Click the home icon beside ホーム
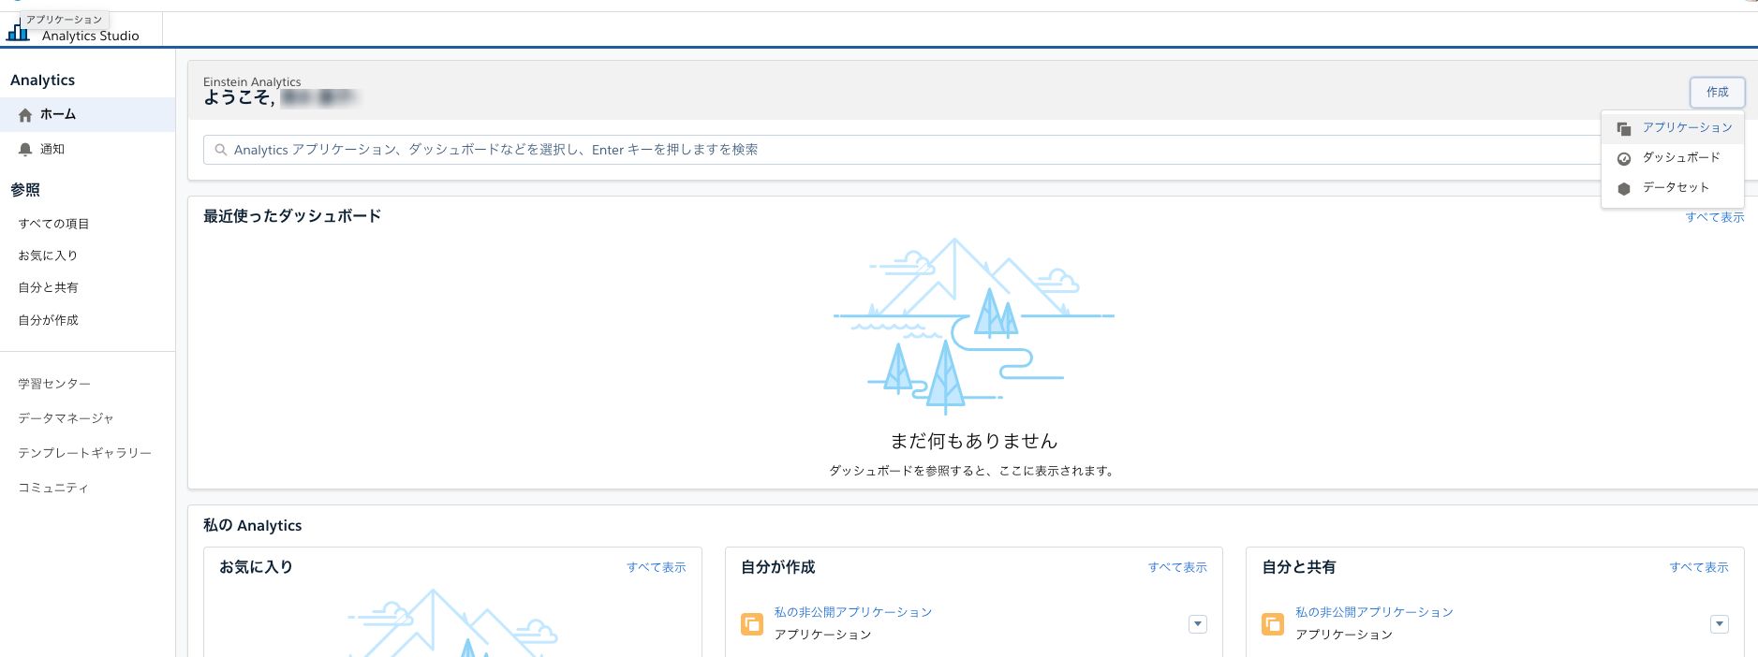 pyautogui.click(x=25, y=115)
